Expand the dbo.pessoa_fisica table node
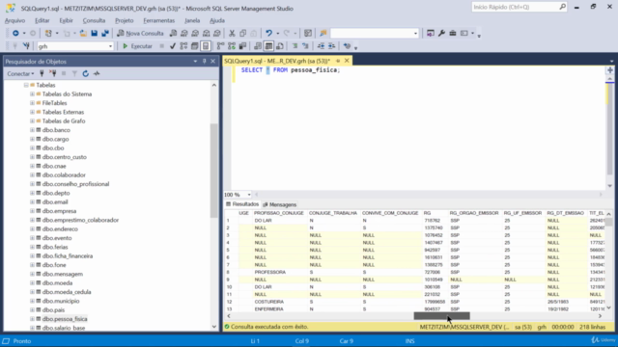This screenshot has height=347, width=618. pyautogui.click(x=32, y=319)
